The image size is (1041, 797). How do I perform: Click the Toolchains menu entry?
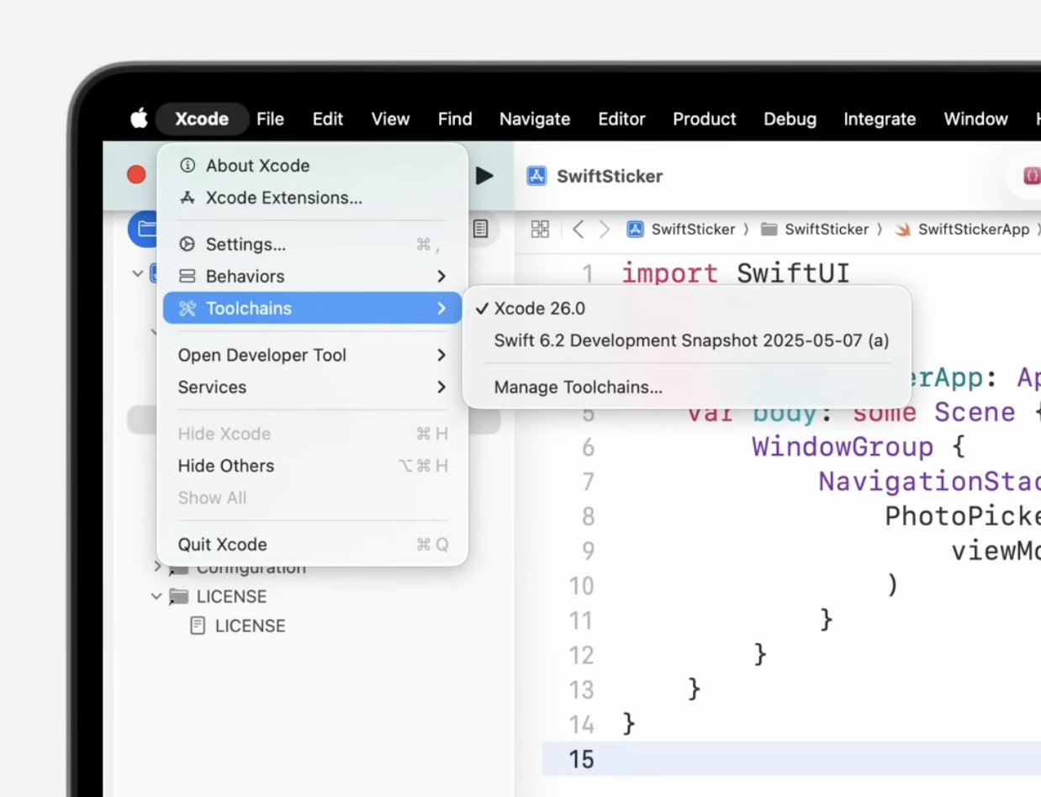coord(312,309)
